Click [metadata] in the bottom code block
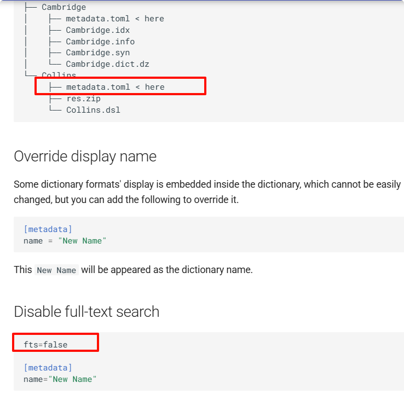The width and height of the screenshot is (404, 394). click(x=48, y=368)
